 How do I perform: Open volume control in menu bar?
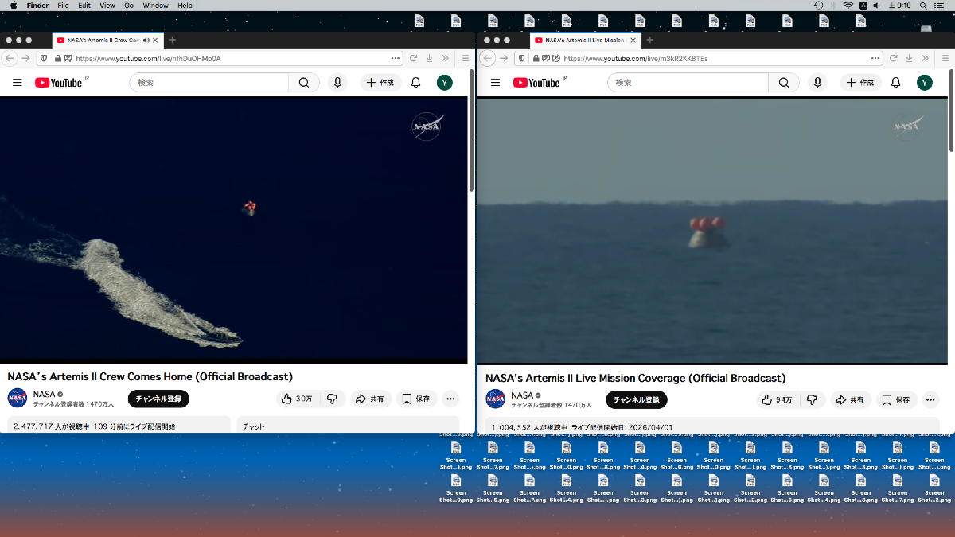[x=876, y=6]
